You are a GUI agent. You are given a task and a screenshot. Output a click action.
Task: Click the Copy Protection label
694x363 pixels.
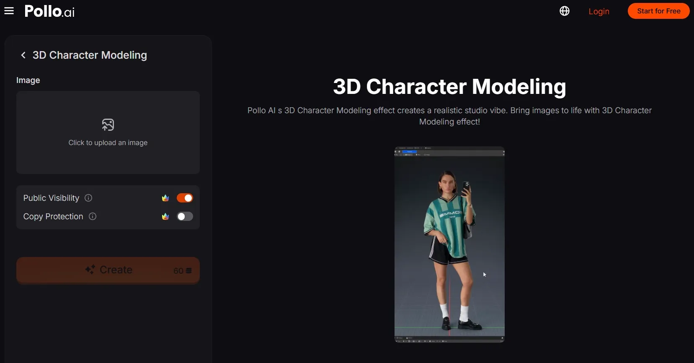(x=53, y=216)
